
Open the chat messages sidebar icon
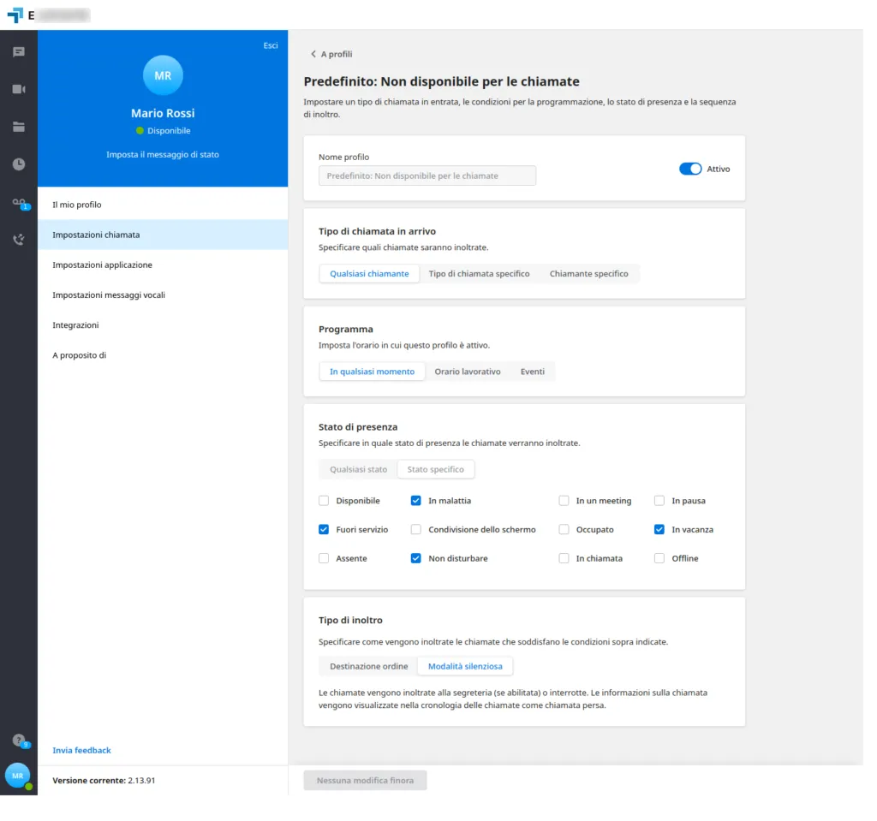pyautogui.click(x=19, y=52)
